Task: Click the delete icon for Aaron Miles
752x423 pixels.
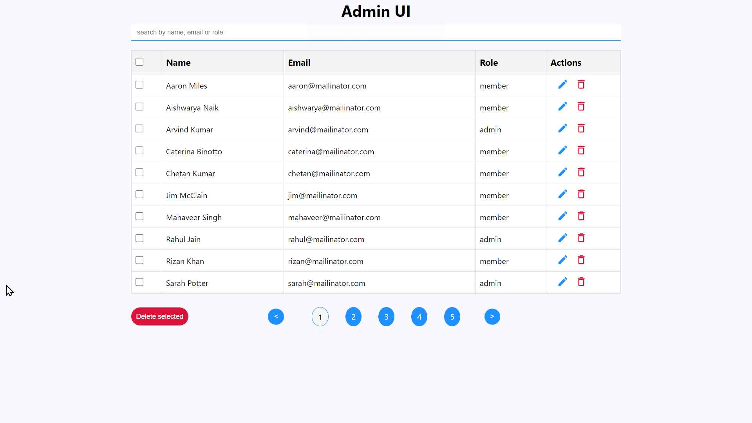Action: pos(581,84)
